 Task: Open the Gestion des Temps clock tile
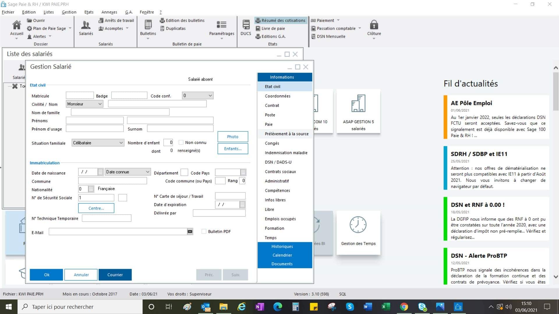[x=358, y=225]
